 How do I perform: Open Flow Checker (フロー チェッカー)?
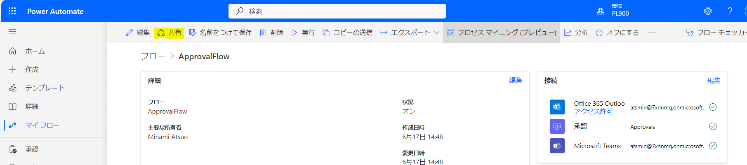(716, 33)
